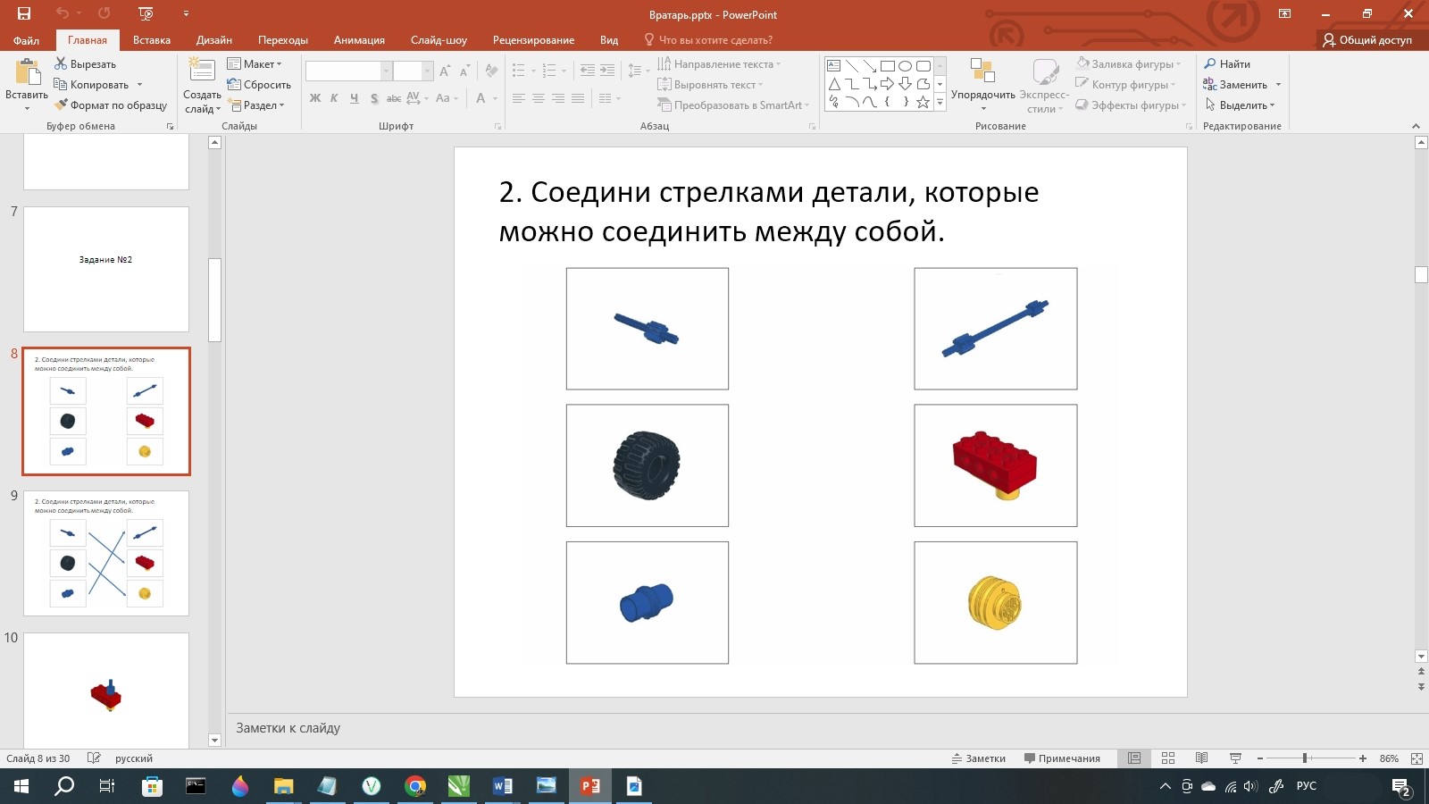Screen dimensions: 1429x804
Task: Toggle the Notes pane button
Action: [x=979, y=758]
